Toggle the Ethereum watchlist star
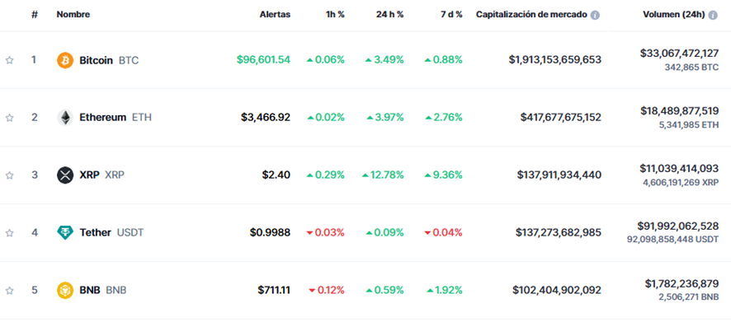 9,118
